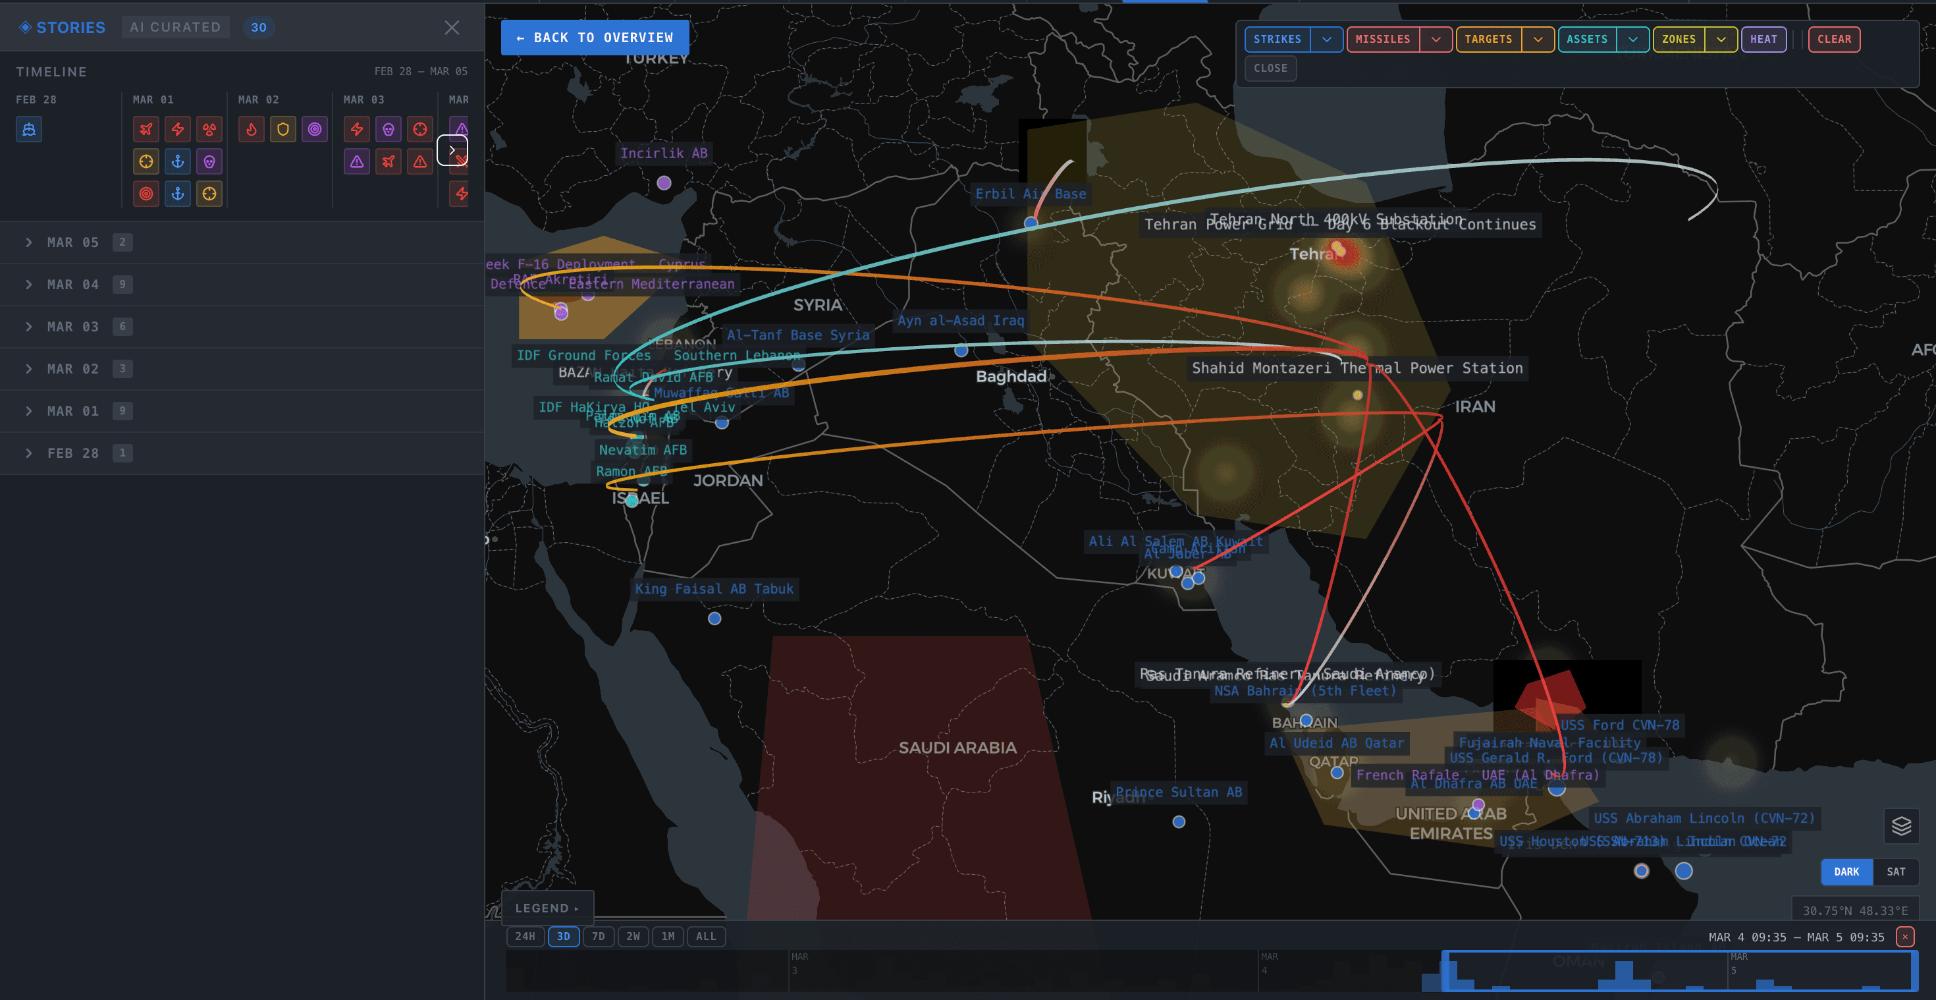Open the yellow shield event under MAR 02
Image resolution: width=1936 pixels, height=1000 pixels.
(x=282, y=128)
